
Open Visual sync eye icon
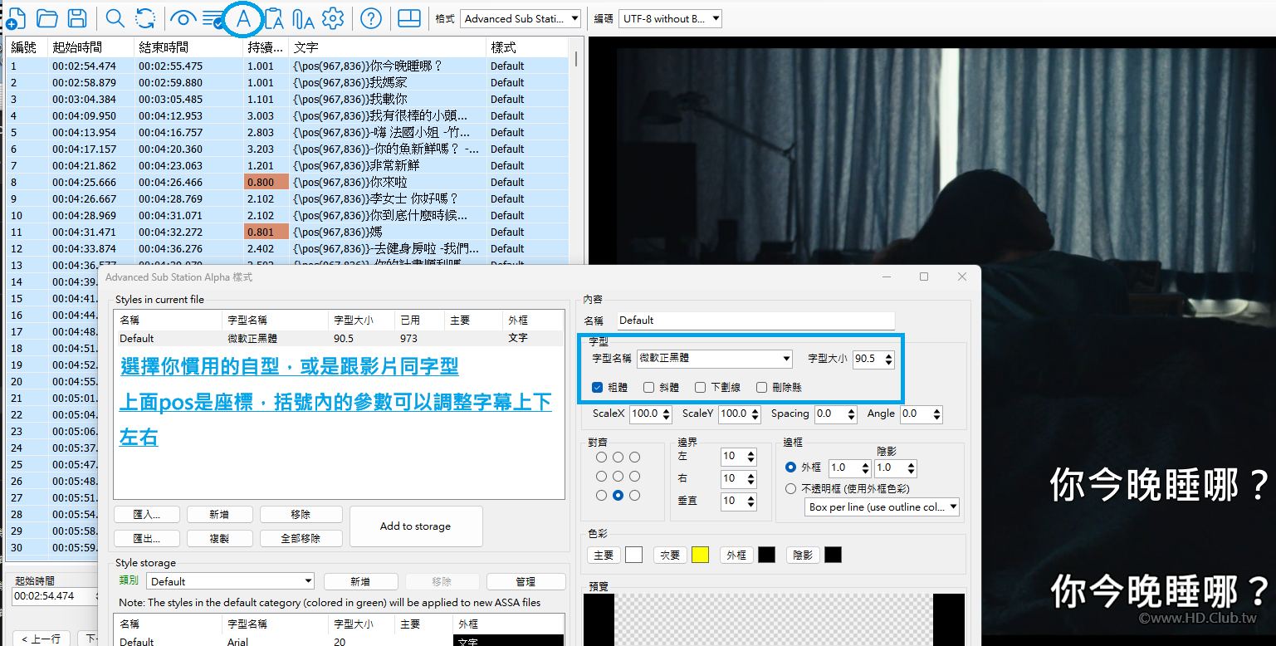coord(183,18)
